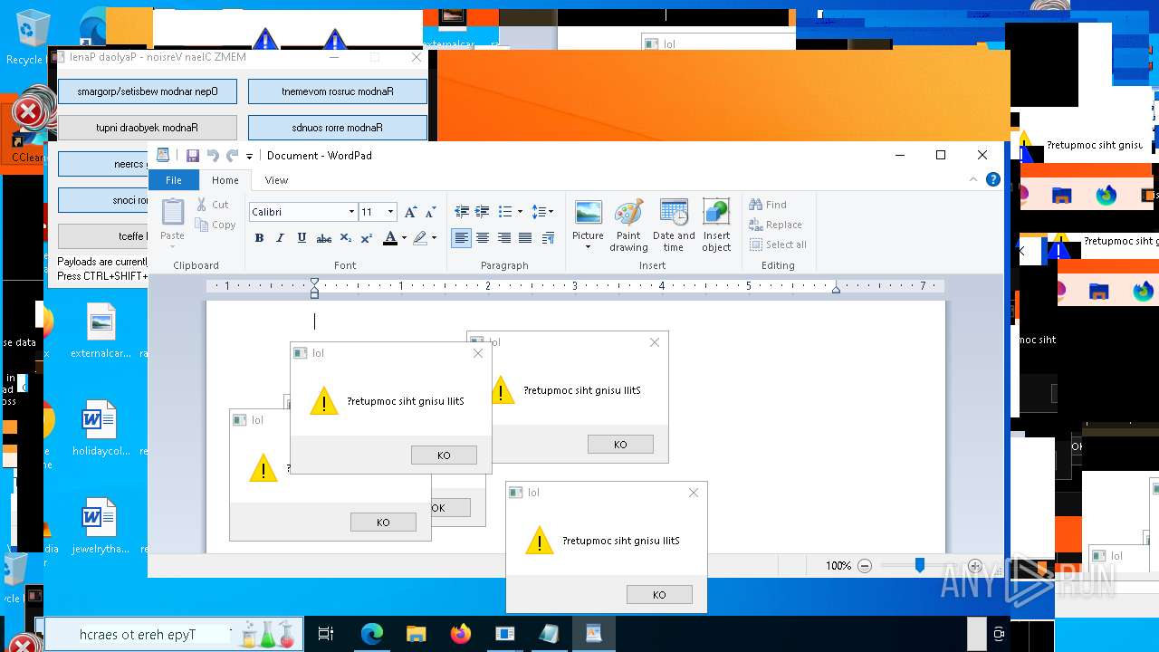Select Align text right

pos(503,238)
